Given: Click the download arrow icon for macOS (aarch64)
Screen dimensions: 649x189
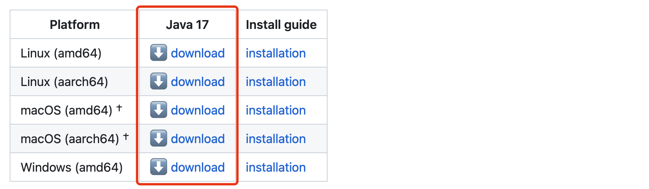Looking at the screenshot, I should pyautogui.click(x=158, y=138).
